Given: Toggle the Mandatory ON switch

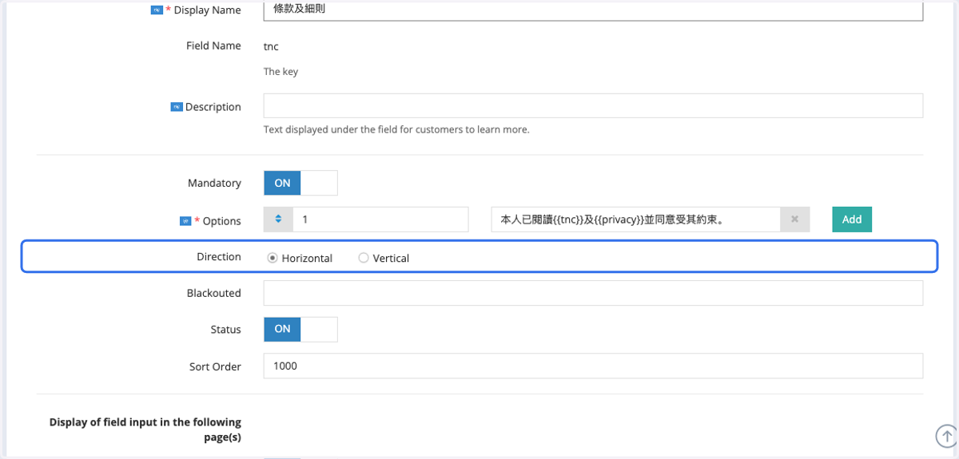Looking at the screenshot, I should click(x=300, y=183).
